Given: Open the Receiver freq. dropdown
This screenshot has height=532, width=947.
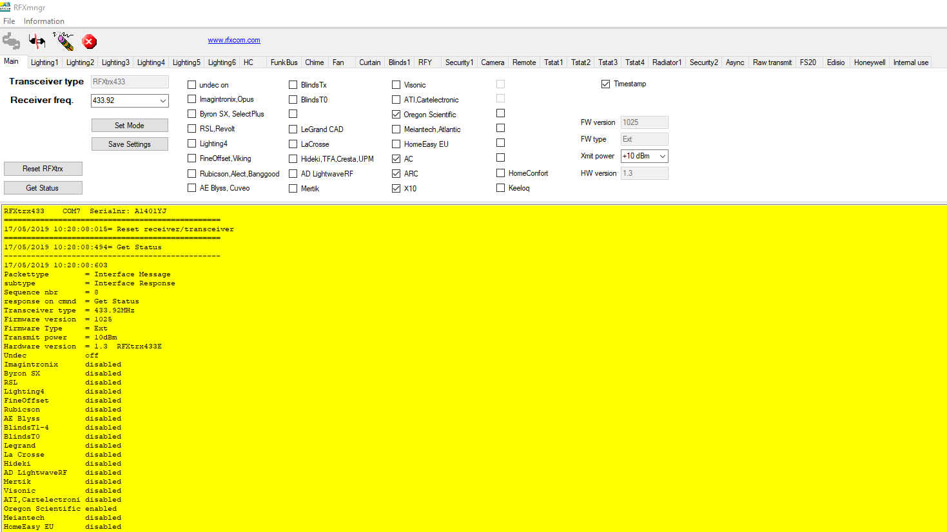Looking at the screenshot, I should 162,101.
